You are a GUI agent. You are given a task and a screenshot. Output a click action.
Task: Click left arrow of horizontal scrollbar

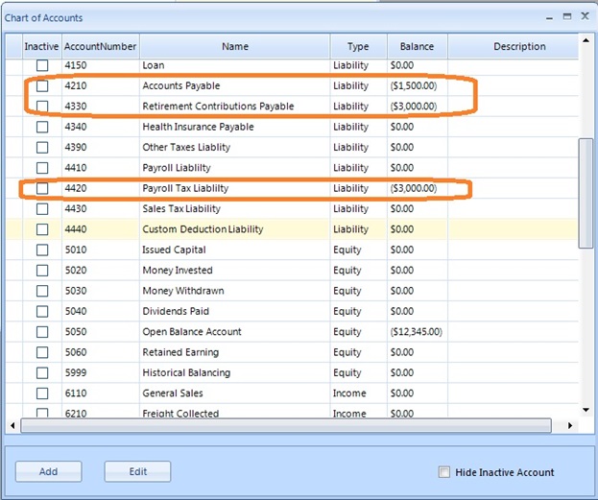coord(12,425)
